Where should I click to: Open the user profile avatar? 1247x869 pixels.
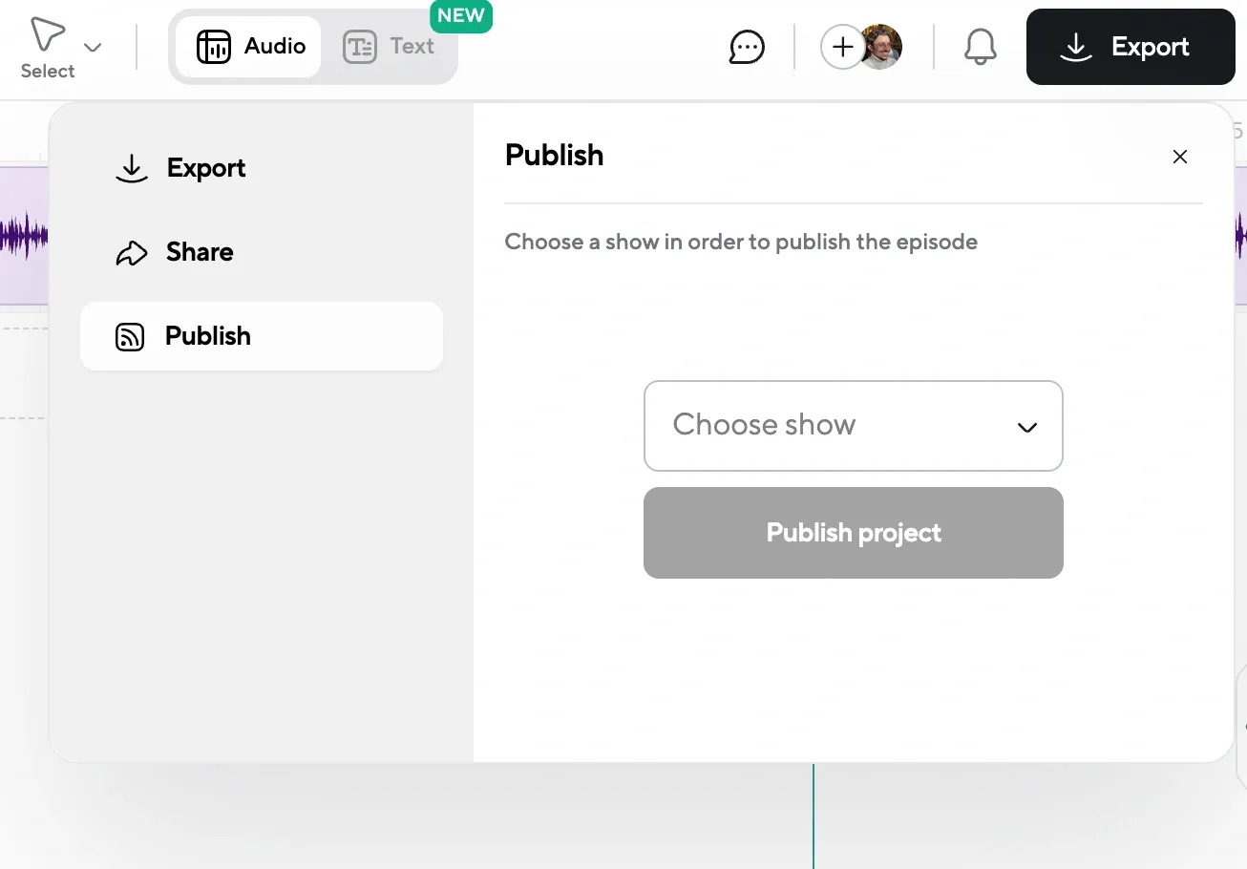click(x=882, y=47)
